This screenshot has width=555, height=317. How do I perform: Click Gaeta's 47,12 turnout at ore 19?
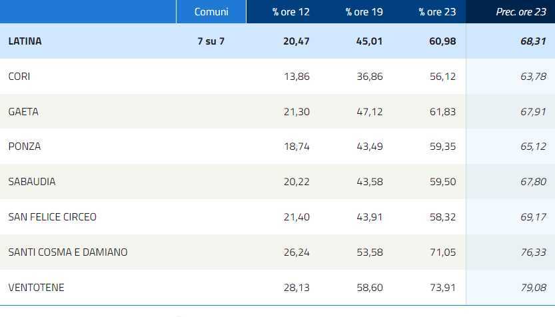pyautogui.click(x=369, y=112)
